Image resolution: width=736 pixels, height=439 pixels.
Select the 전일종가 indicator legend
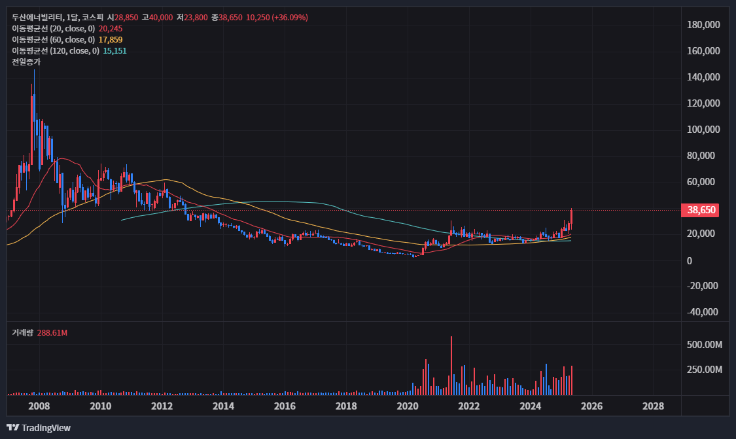pos(26,61)
